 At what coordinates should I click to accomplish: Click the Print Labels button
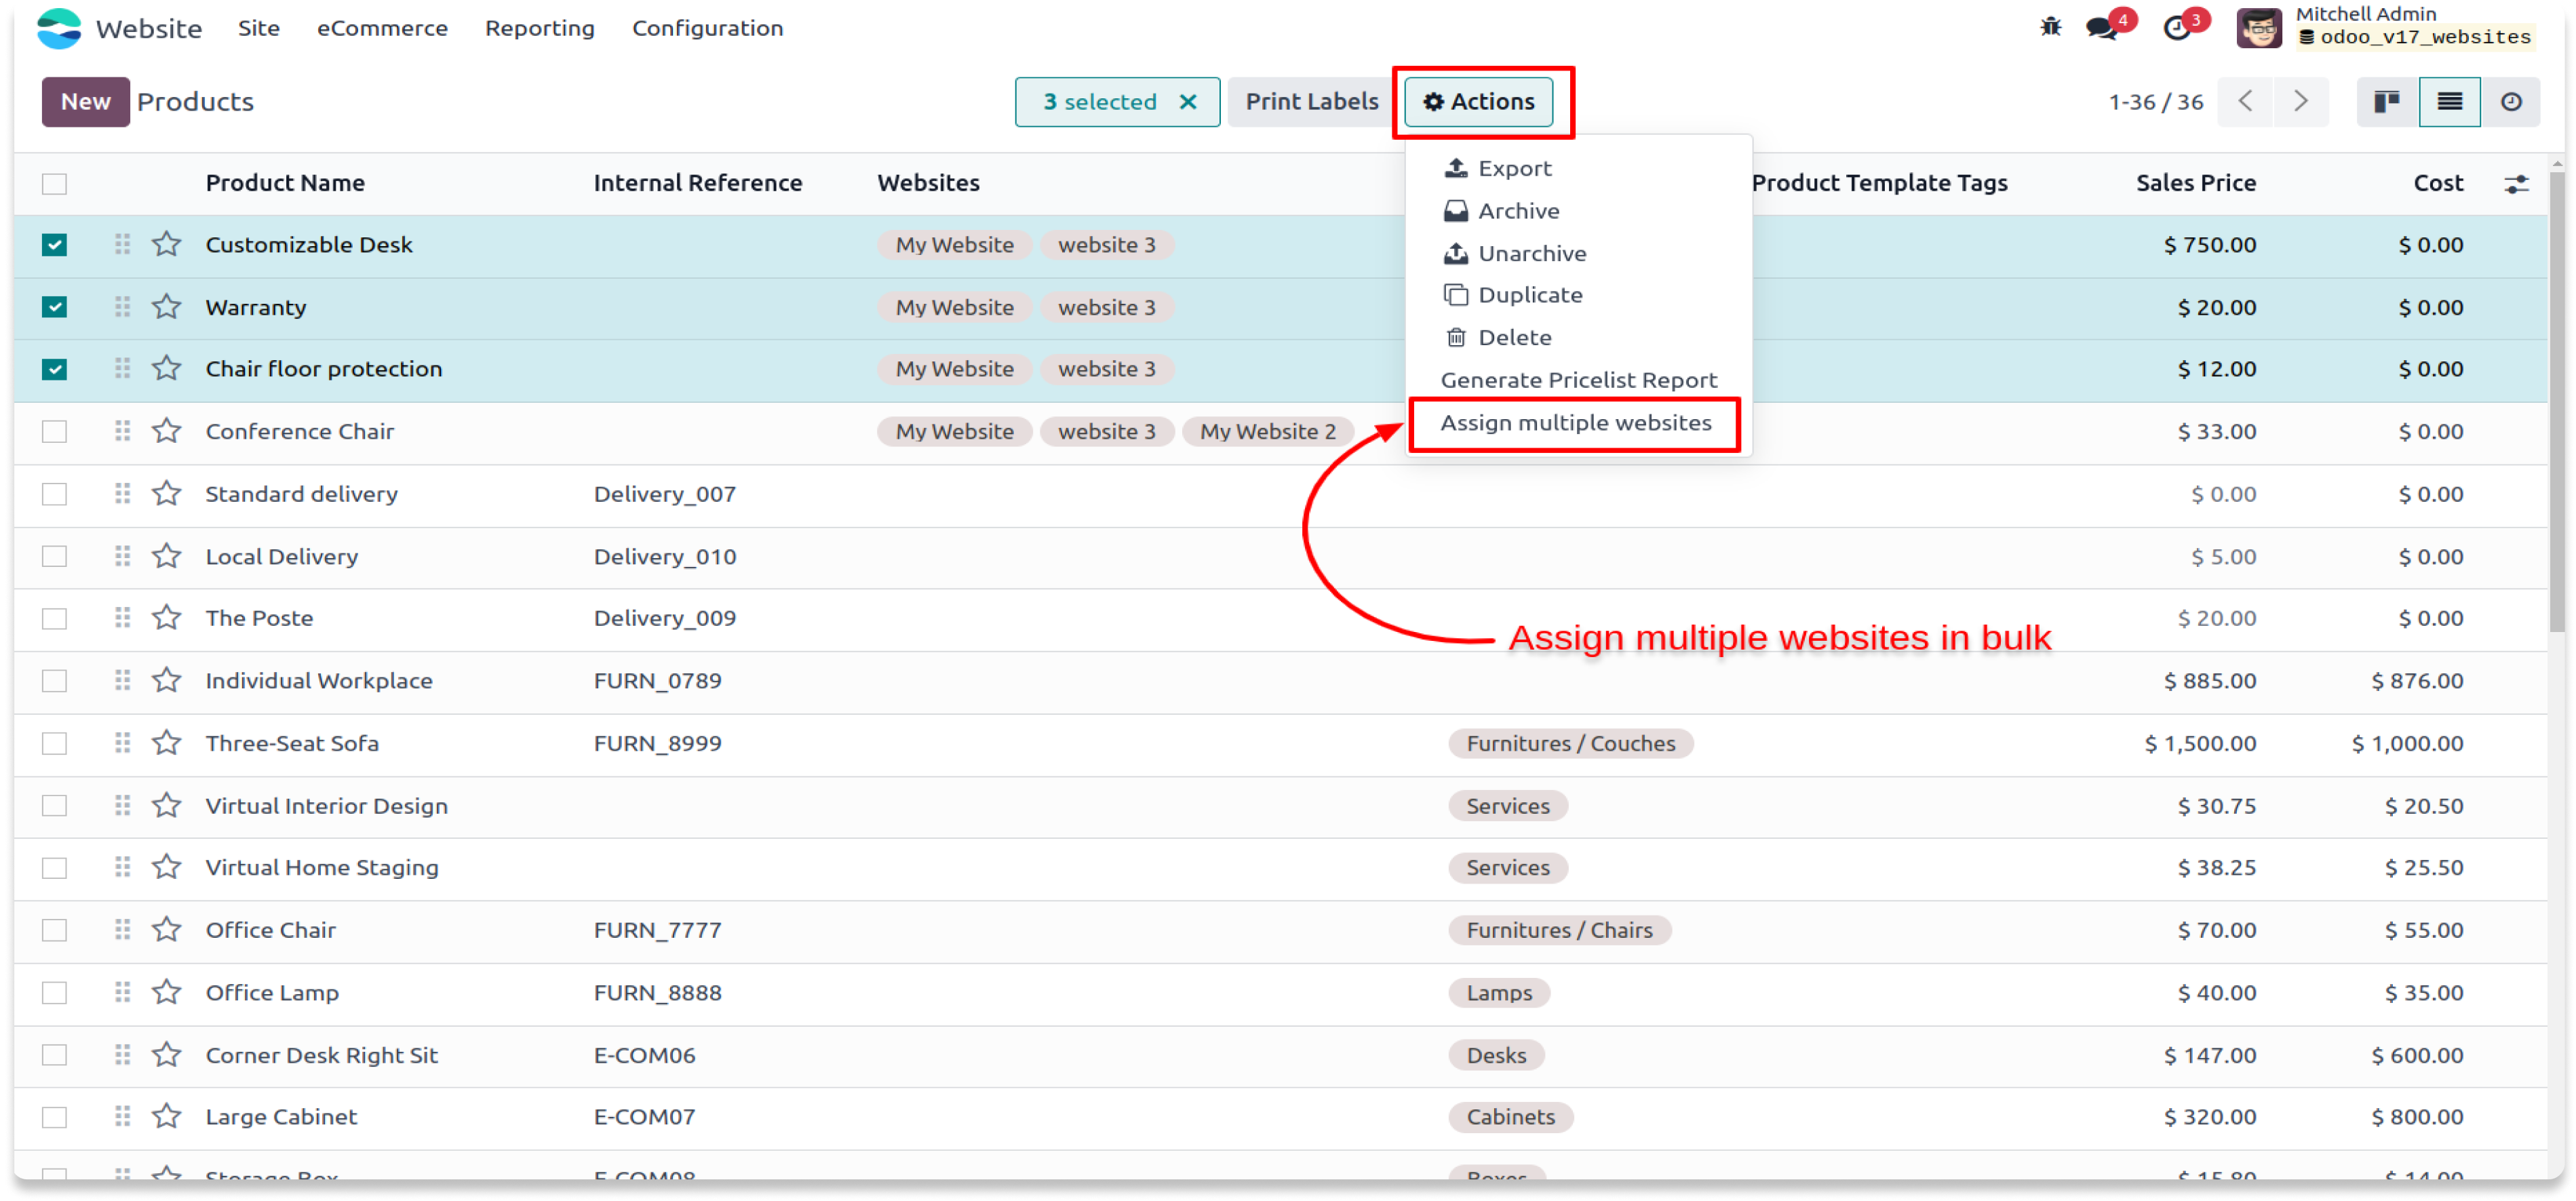click(1311, 102)
